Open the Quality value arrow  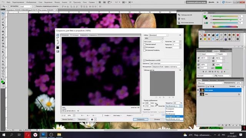[180, 41]
